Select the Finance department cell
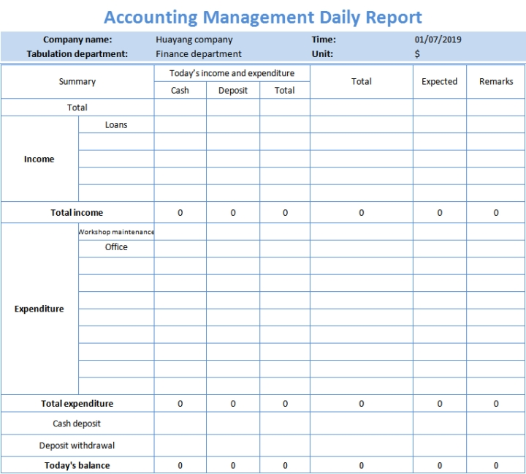The height and width of the screenshot is (474, 526). (198, 53)
